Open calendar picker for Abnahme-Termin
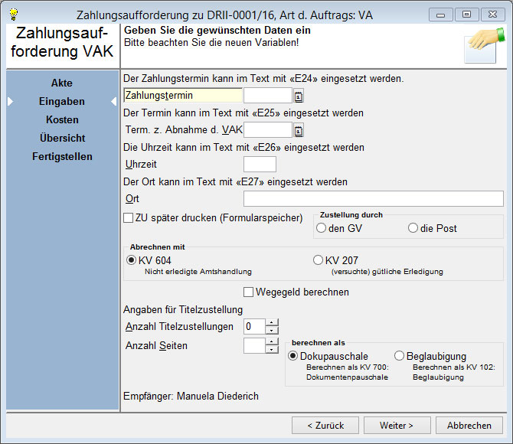The width and height of the screenshot is (513, 444). [299, 130]
